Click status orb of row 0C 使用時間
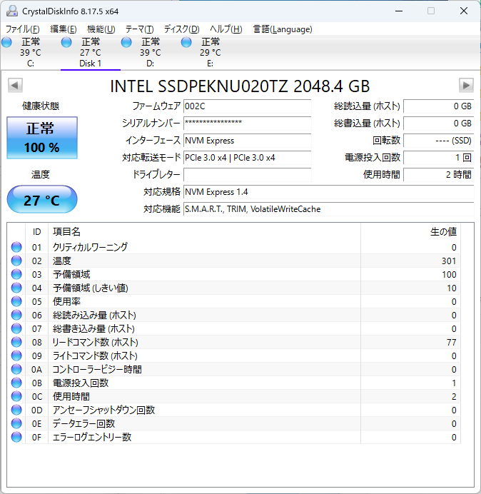This screenshot has height=494, width=481. (16, 396)
